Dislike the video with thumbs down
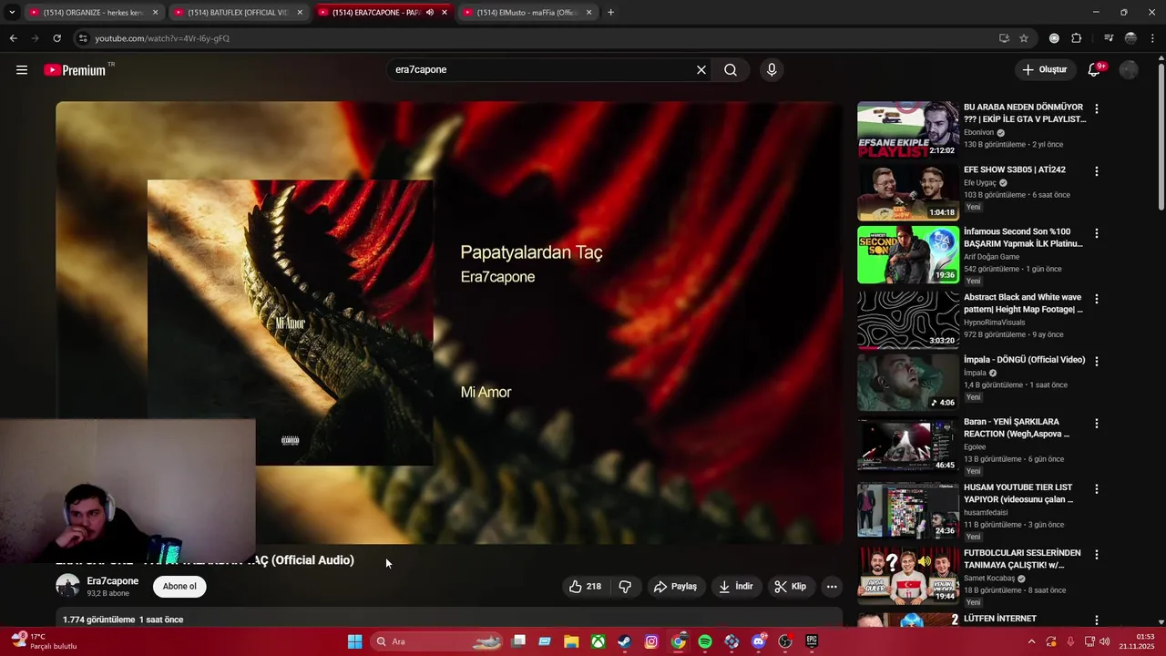Image resolution: width=1166 pixels, height=656 pixels. pos(625,587)
